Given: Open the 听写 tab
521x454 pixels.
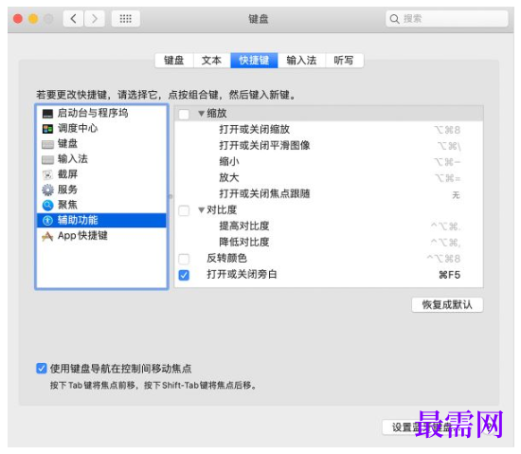Looking at the screenshot, I should [344, 61].
